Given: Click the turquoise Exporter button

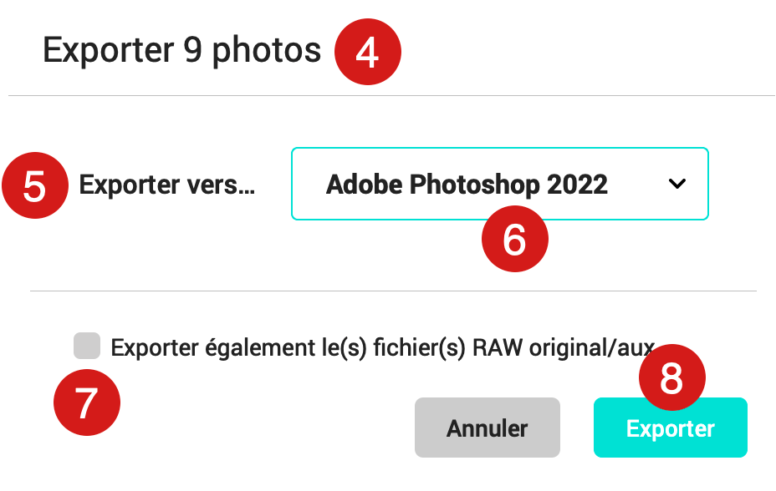Looking at the screenshot, I should [x=671, y=428].
